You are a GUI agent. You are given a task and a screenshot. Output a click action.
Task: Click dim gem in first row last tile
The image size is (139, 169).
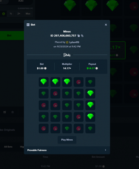click(90, 82)
